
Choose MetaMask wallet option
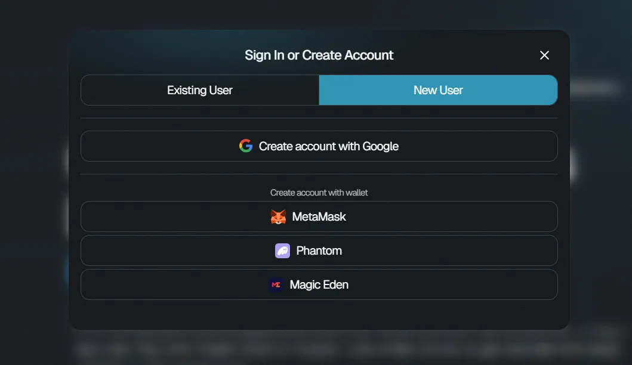point(319,216)
